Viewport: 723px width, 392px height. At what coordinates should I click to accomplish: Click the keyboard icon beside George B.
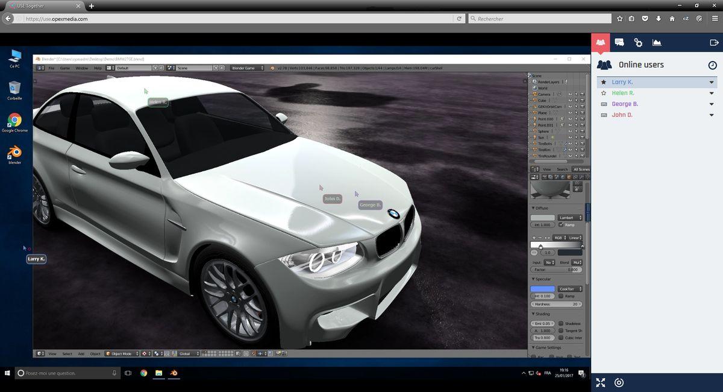coord(604,104)
